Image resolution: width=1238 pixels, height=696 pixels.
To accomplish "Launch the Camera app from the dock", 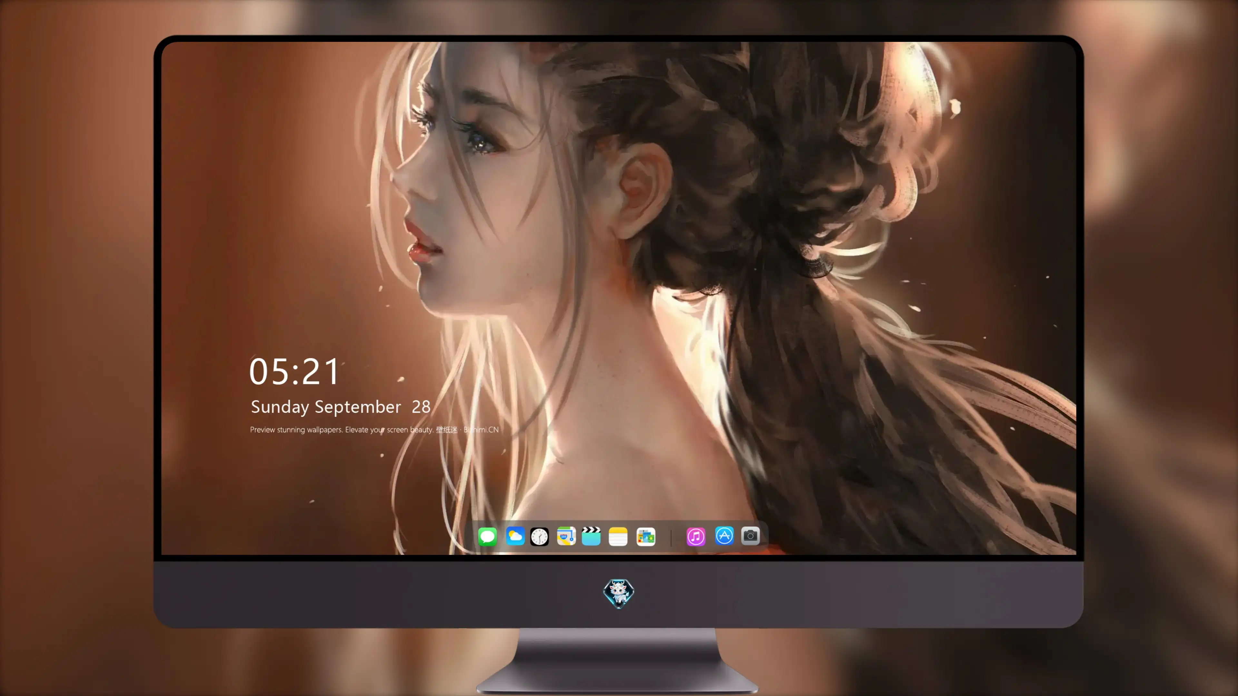I will tap(750, 536).
